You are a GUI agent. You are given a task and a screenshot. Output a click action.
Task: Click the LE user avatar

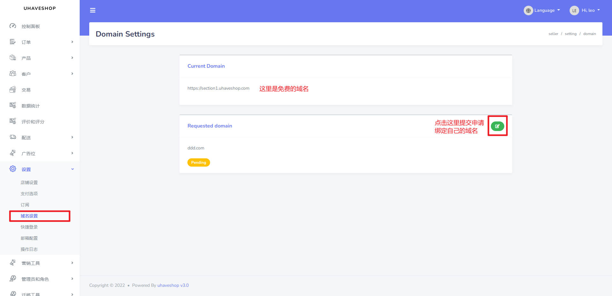pos(574,10)
